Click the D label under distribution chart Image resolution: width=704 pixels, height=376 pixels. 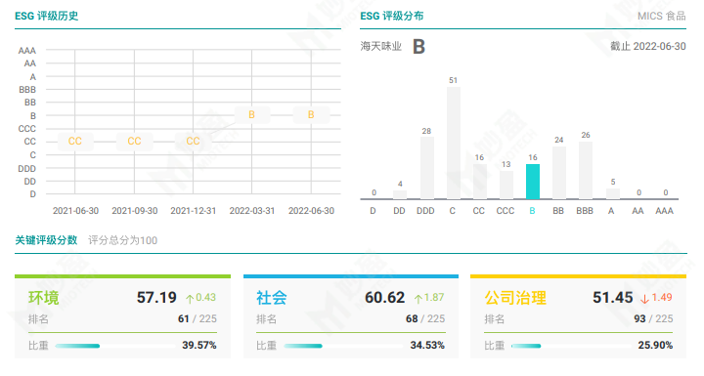pyautogui.click(x=373, y=211)
